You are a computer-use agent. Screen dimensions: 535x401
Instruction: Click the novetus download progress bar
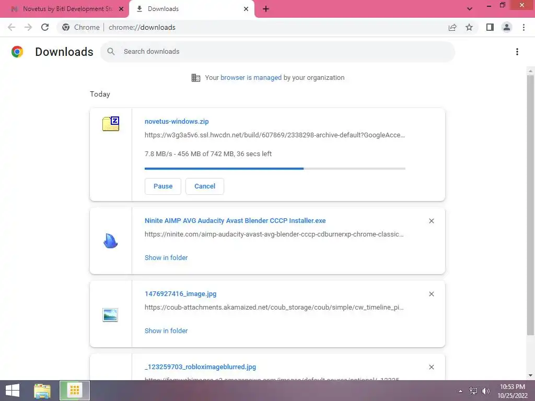coord(275,169)
